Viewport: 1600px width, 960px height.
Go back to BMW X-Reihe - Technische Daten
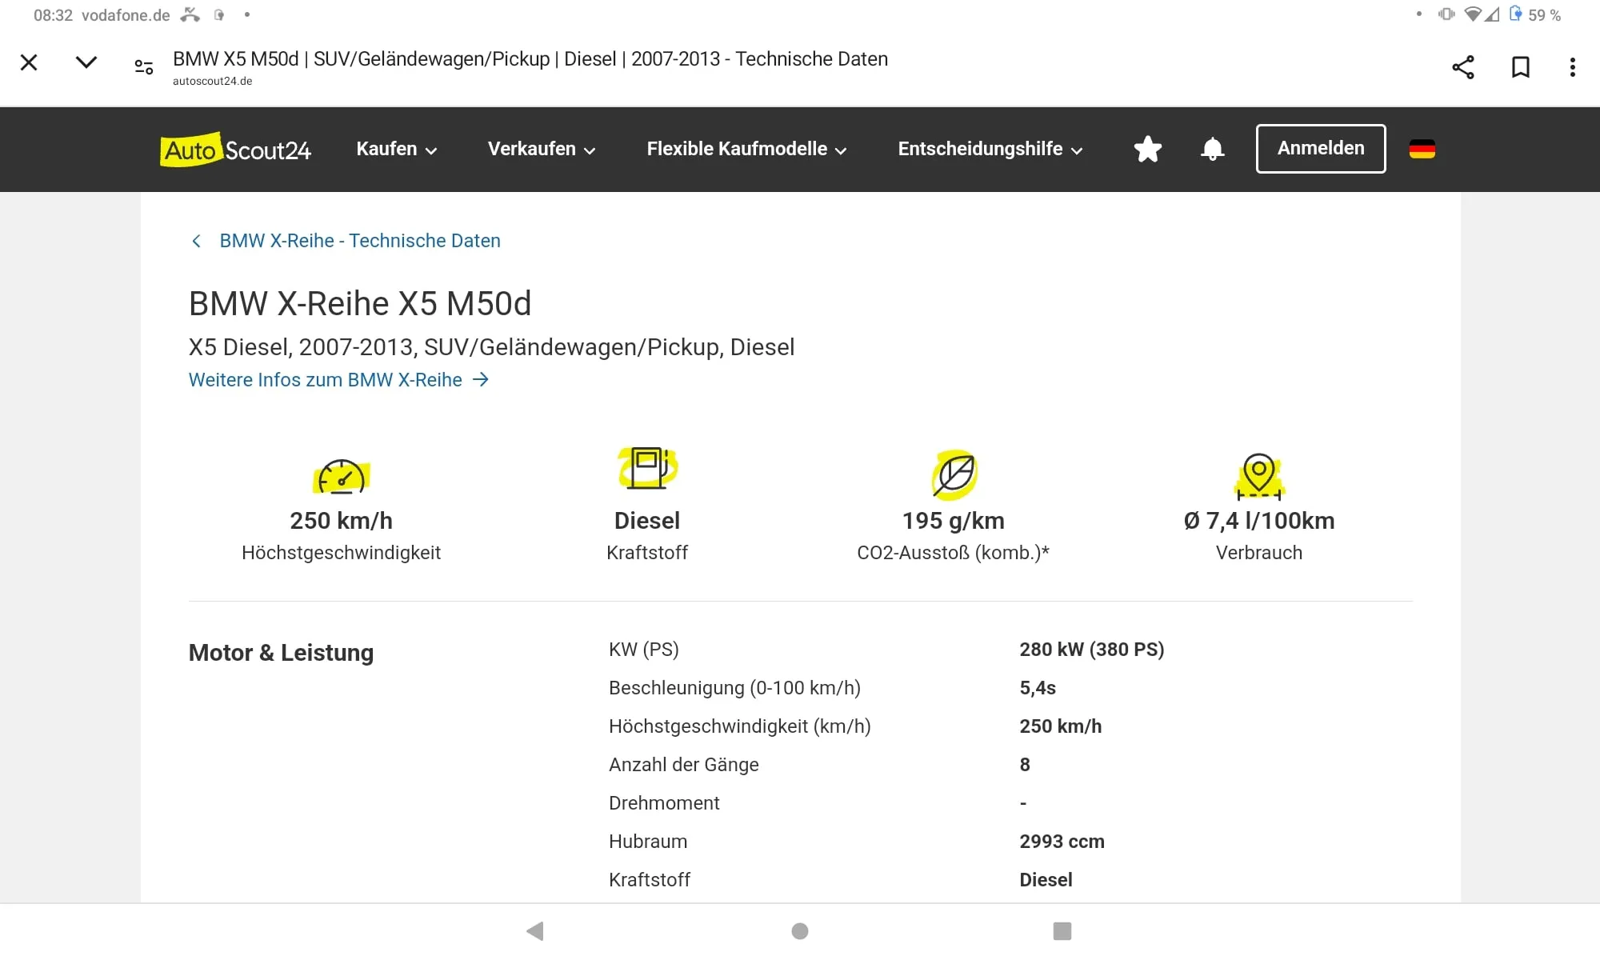coord(360,241)
